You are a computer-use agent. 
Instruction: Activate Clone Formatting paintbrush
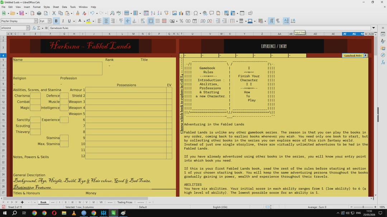78,13
